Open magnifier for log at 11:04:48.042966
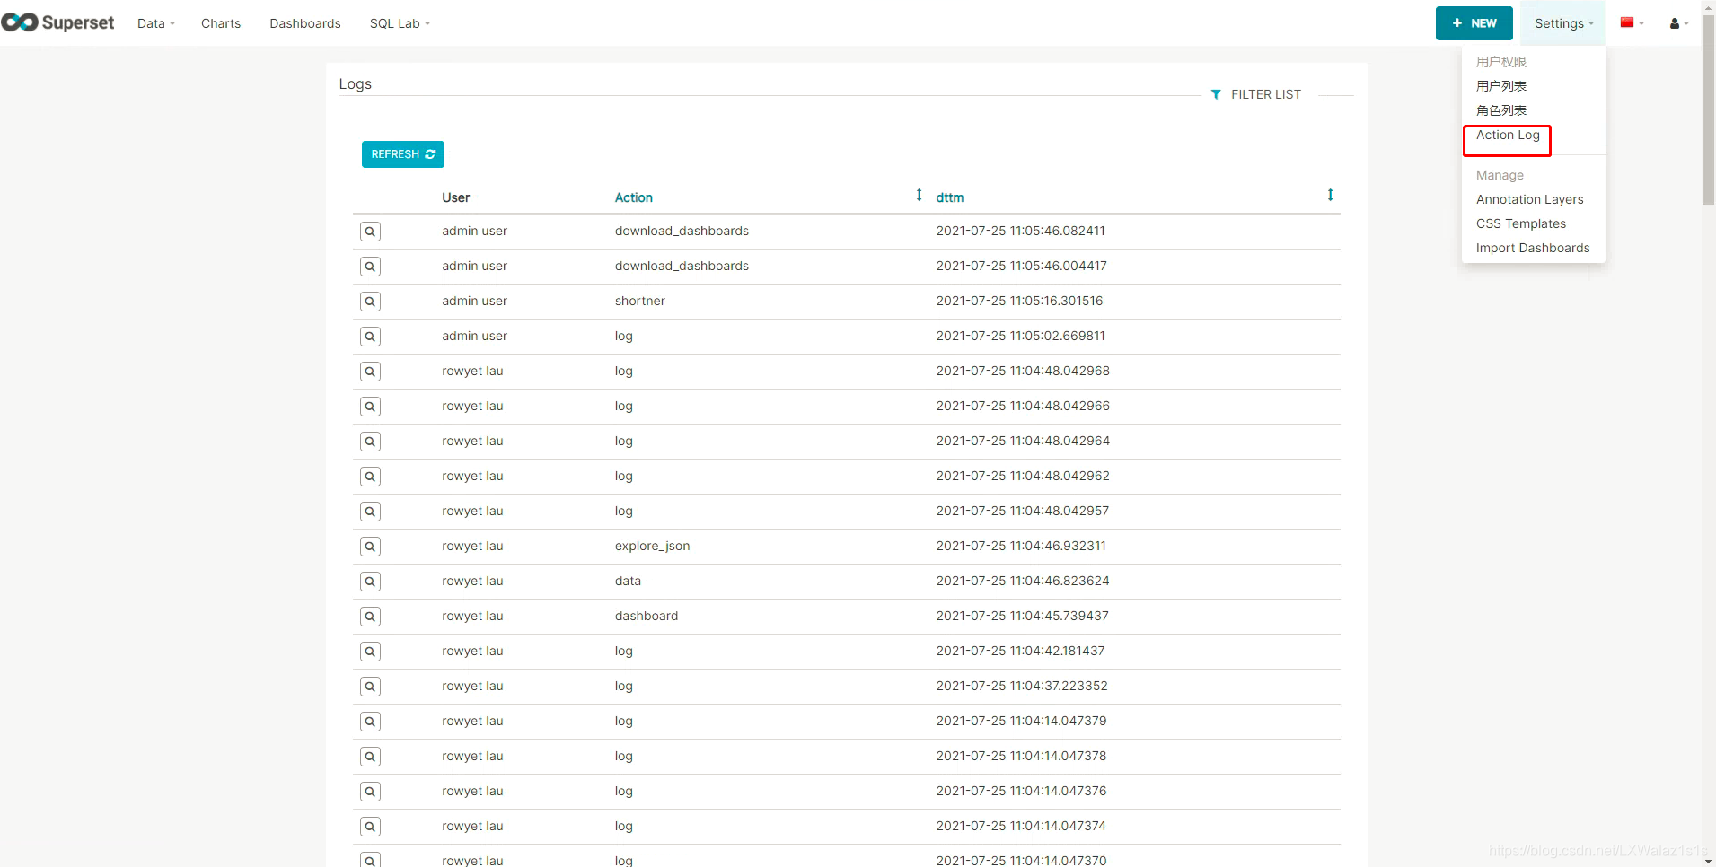The height and width of the screenshot is (867, 1716). pos(370,407)
